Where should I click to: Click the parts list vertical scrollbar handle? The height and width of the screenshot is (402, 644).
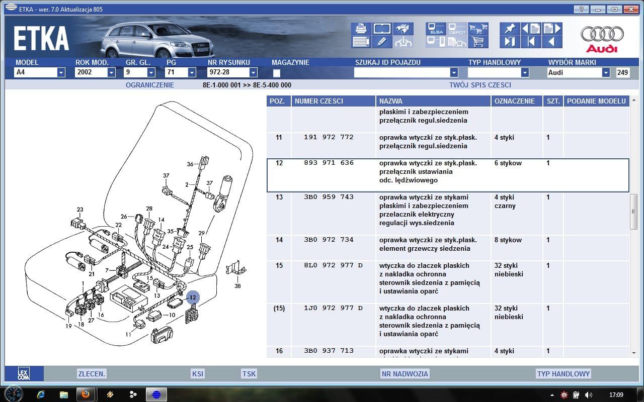pos(634,212)
